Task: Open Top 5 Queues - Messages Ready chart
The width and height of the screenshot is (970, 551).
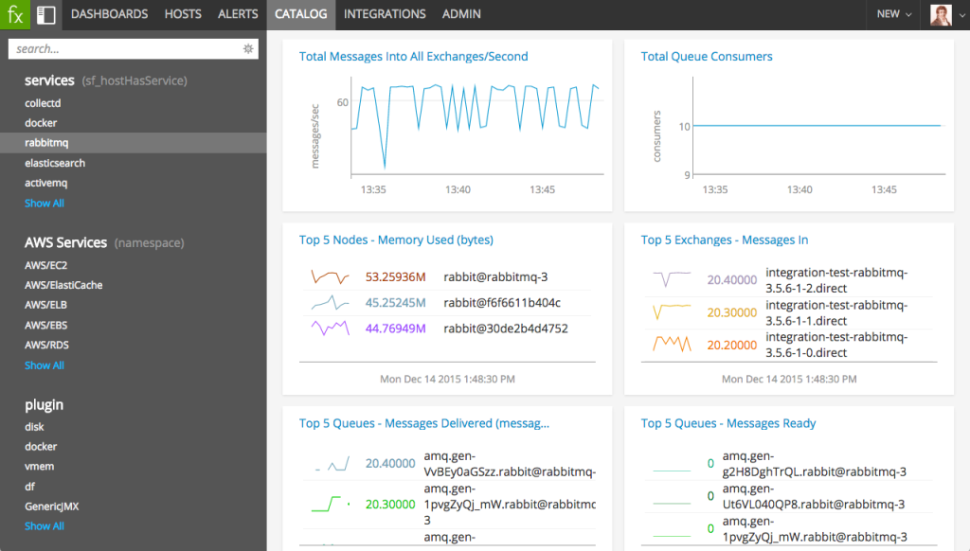Action: click(728, 423)
